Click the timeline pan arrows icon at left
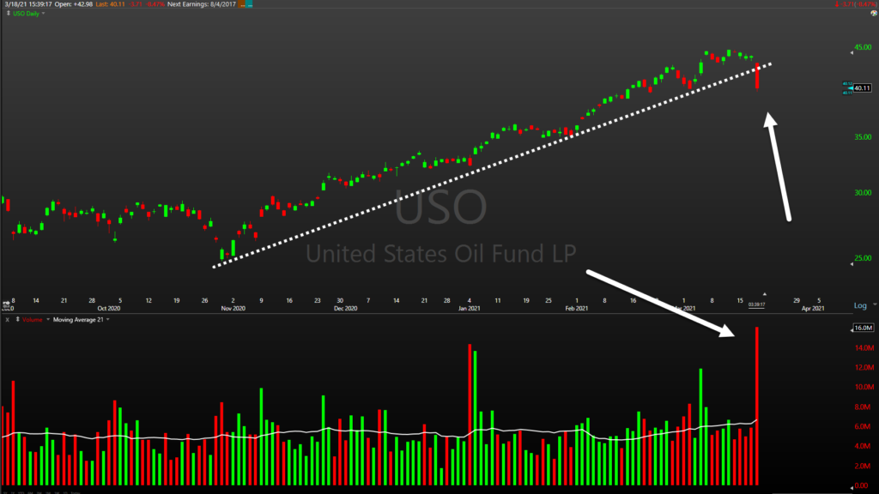This screenshot has height=494, width=879. (x=7, y=304)
